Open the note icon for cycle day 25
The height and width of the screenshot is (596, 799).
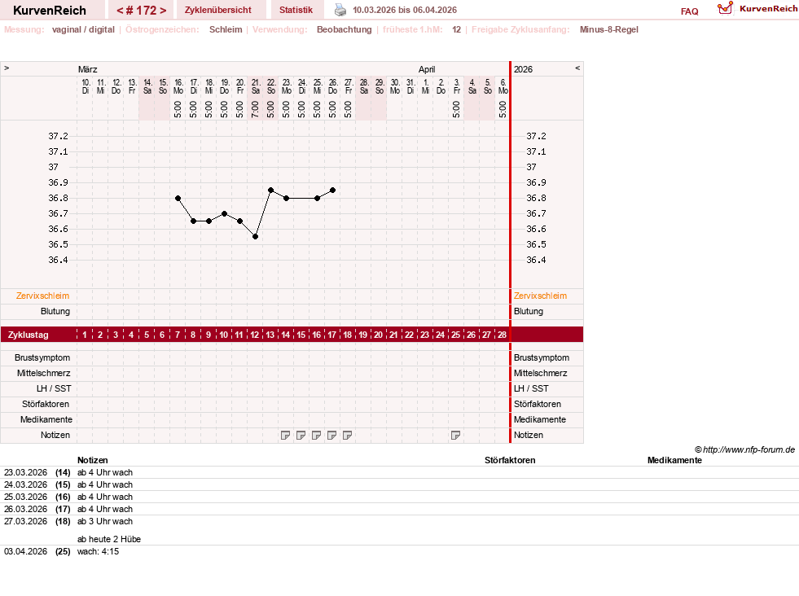pyautogui.click(x=455, y=435)
